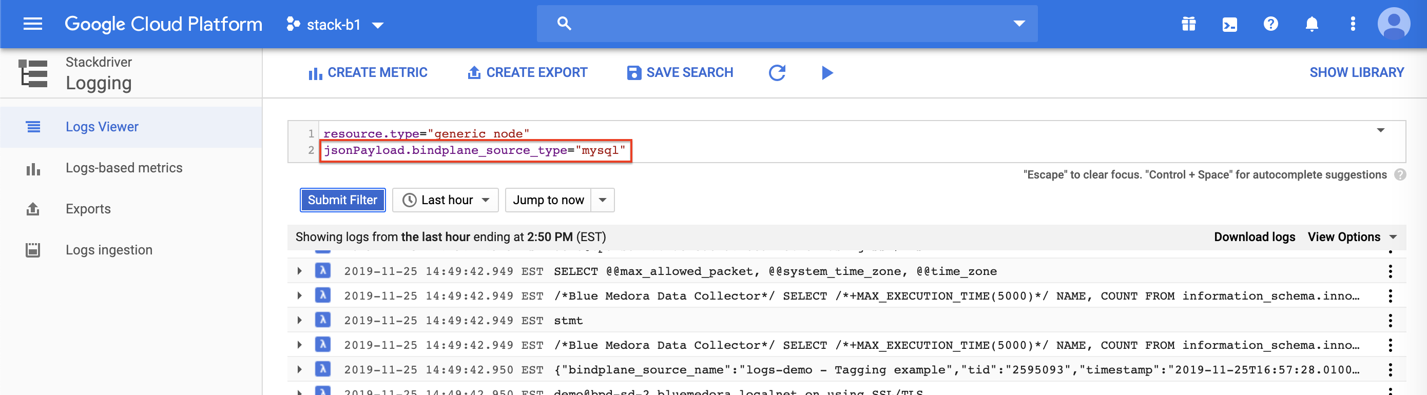Open the user account avatar

coord(1393,24)
